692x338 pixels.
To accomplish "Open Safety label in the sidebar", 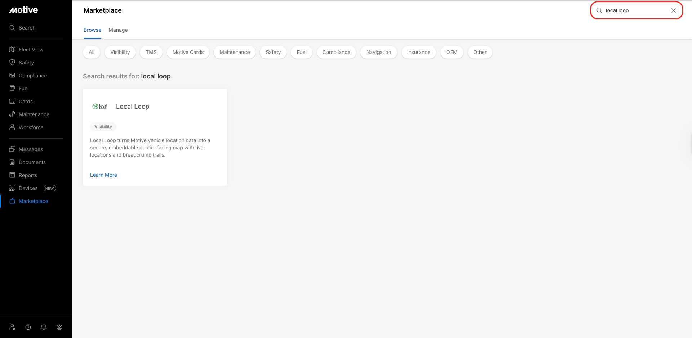I will (26, 63).
